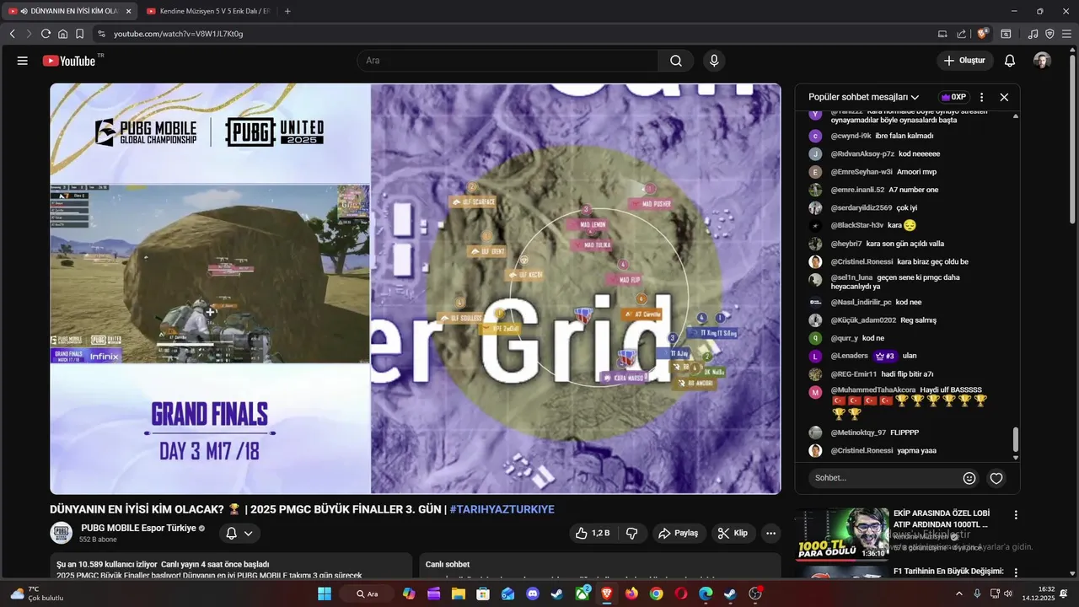Click the search magnifier button
This screenshot has height=607, width=1079.
coord(676,61)
